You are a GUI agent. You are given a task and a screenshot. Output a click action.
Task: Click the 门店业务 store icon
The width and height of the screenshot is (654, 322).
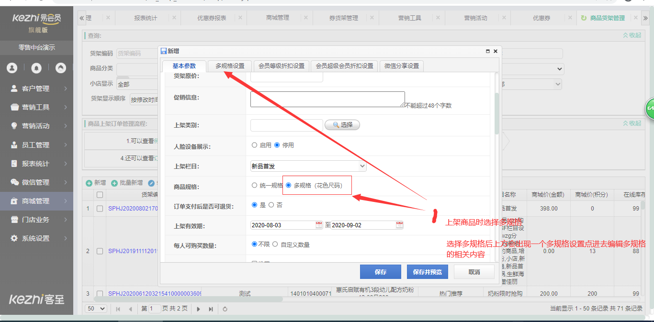(14, 220)
